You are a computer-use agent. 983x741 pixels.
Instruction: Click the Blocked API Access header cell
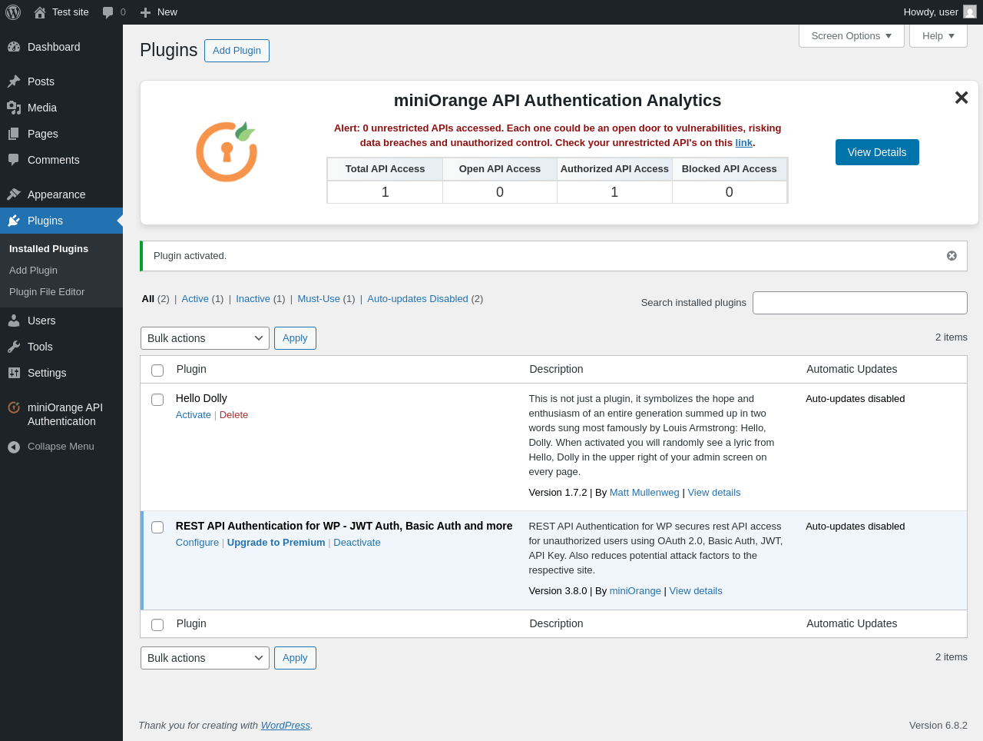tap(730, 169)
